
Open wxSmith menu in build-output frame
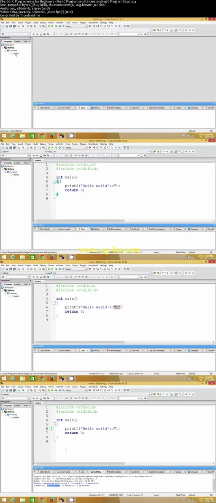tap(59, 387)
